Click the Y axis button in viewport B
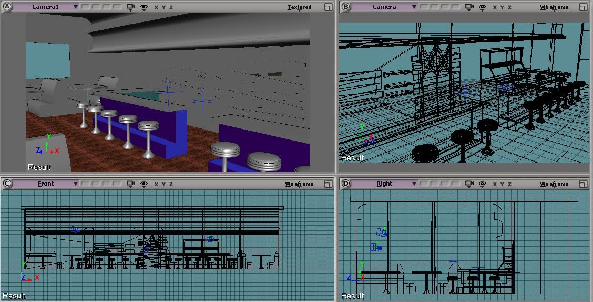This screenshot has height=302, width=593. point(502,7)
